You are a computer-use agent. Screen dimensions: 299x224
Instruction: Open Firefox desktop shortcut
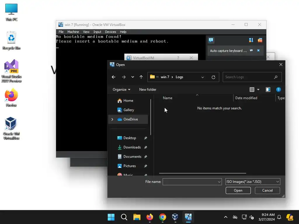(x=11, y=97)
